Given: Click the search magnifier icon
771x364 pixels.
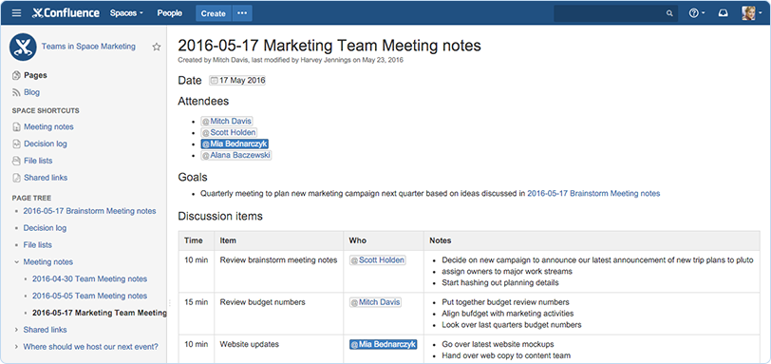Looking at the screenshot, I should 669,13.
